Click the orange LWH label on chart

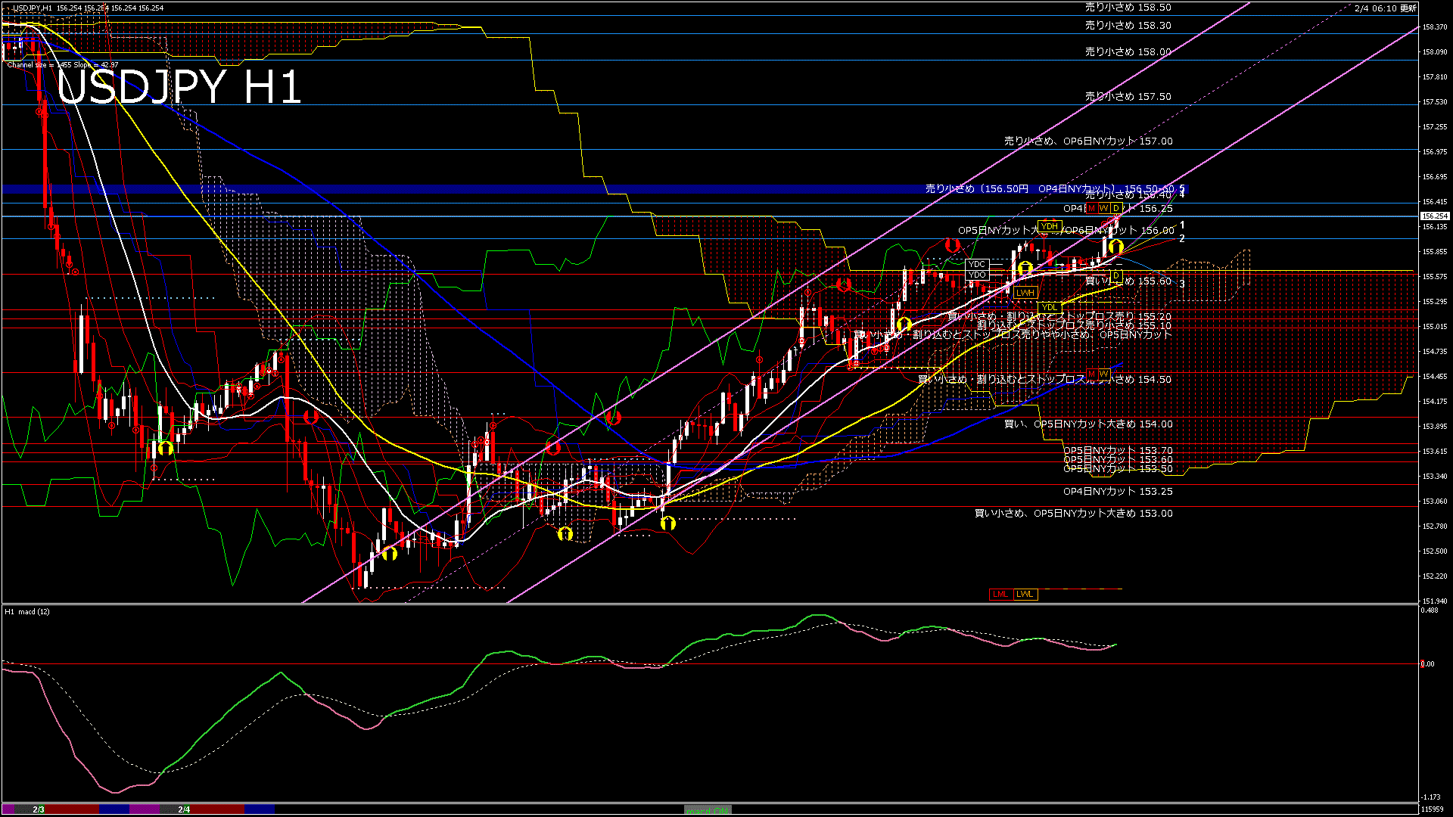coord(1025,293)
